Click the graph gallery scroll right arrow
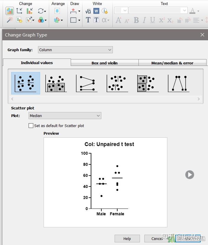This screenshot has height=245, width=208. click(199, 99)
